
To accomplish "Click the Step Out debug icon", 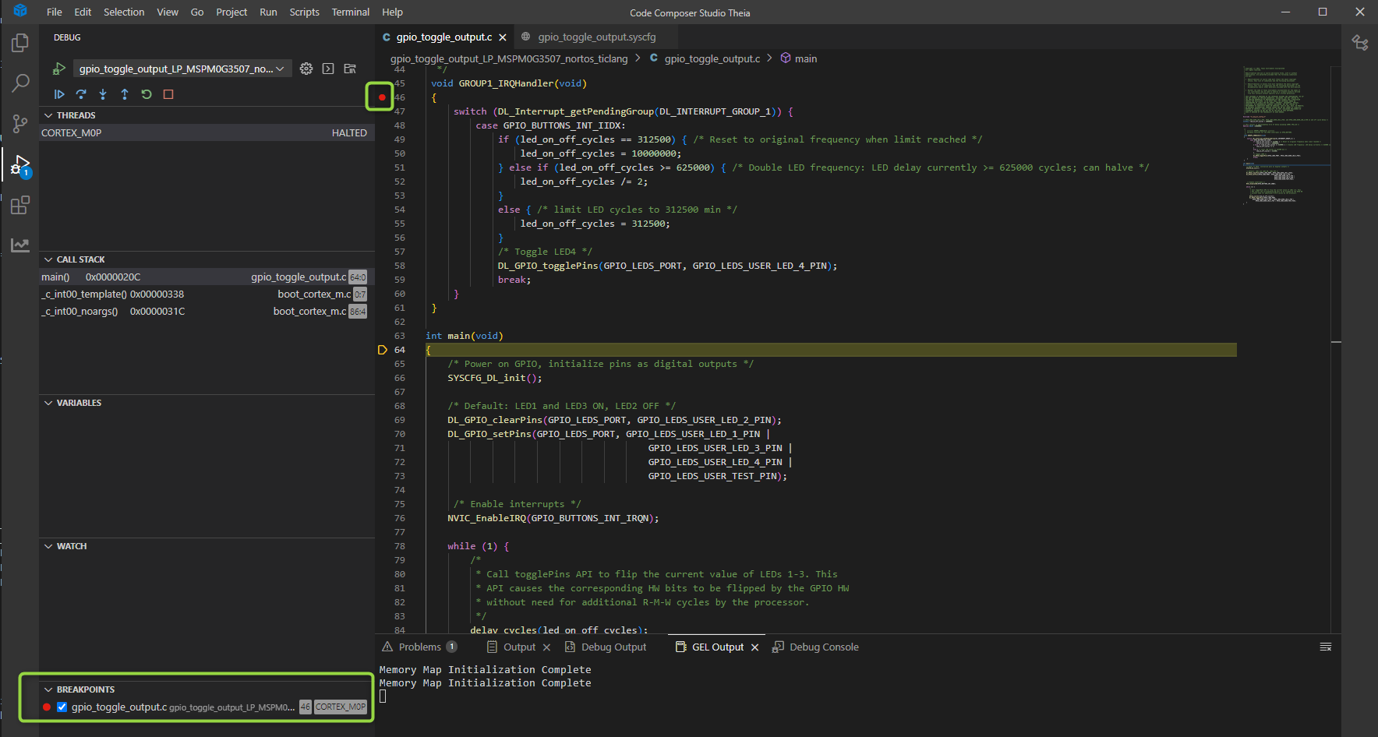I will pos(124,93).
